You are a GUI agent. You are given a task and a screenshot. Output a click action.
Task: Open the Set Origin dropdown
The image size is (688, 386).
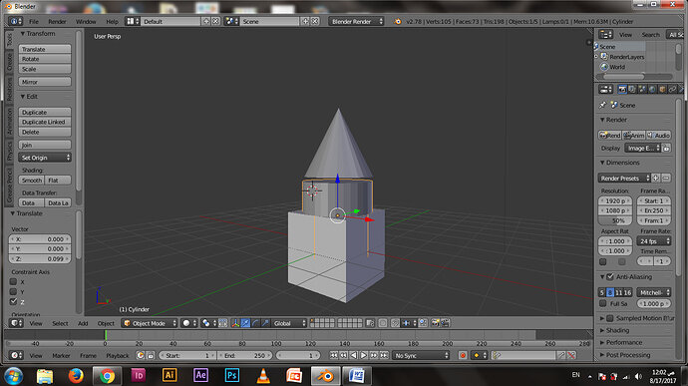[x=45, y=158]
